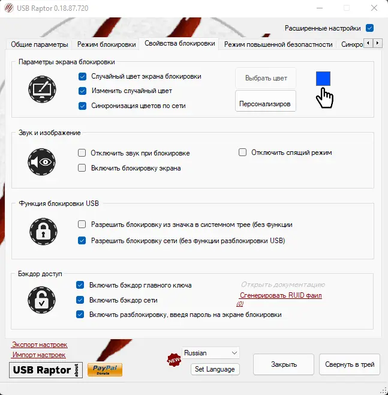Click the Свернуть в трей button

[x=350, y=364]
